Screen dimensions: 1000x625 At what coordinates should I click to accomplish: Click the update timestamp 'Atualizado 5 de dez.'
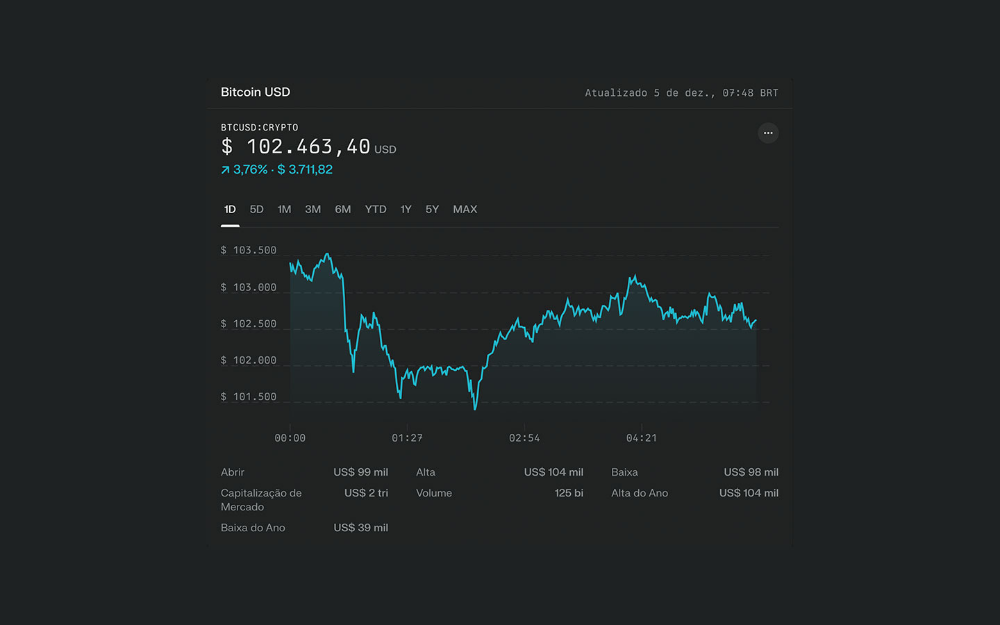(681, 92)
